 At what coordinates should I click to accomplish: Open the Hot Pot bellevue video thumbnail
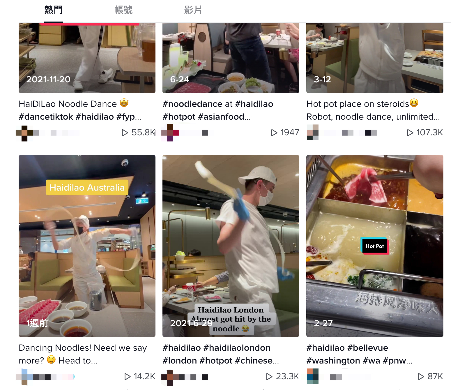pos(375,246)
